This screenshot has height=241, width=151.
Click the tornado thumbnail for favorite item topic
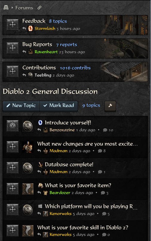(28, 189)
